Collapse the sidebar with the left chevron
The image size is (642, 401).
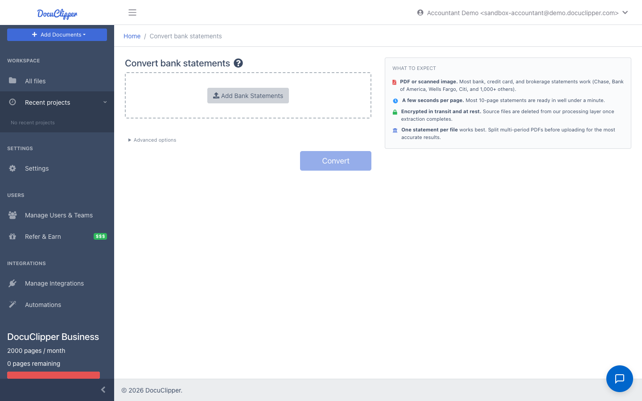(x=103, y=390)
